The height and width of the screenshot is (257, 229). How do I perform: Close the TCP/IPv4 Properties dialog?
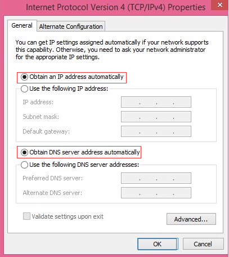click(x=220, y=5)
